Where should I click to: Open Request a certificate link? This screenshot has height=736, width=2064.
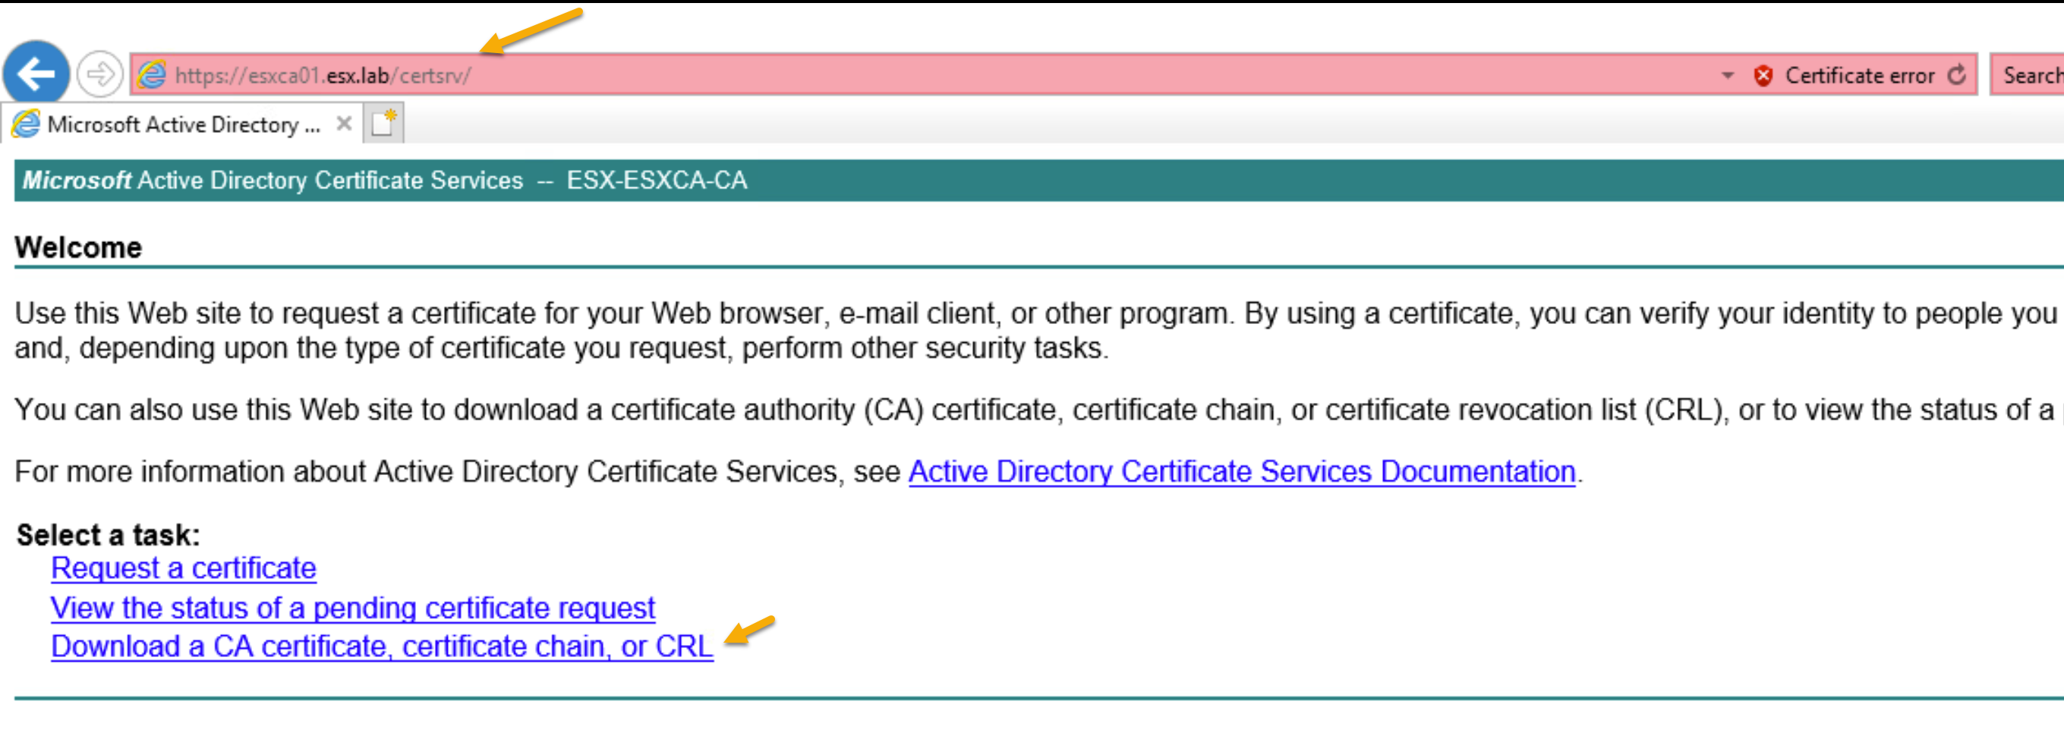click(x=184, y=568)
